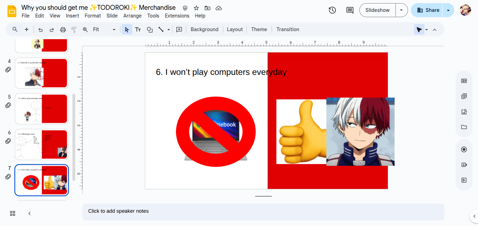Viewport: 478px width, 226px height.
Task: Switch to grid view
Action: pos(13,213)
